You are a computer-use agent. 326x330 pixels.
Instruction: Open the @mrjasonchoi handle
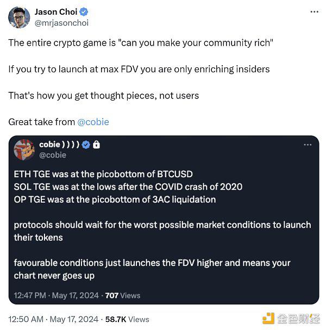pos(61,23)
